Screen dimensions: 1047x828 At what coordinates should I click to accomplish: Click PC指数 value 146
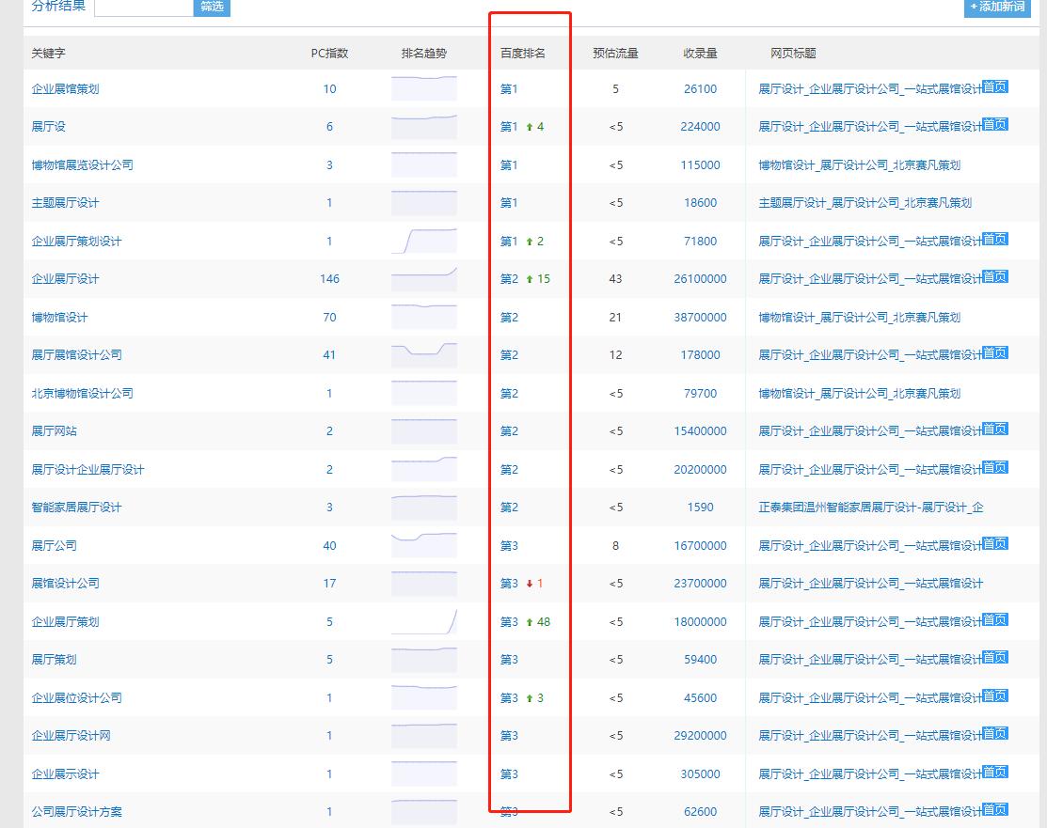pos(329,279)
